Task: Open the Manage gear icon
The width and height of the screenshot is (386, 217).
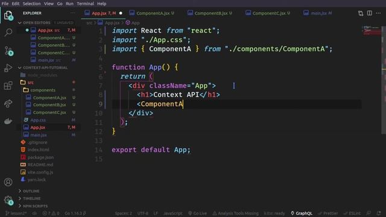Action: pos(8,200)
